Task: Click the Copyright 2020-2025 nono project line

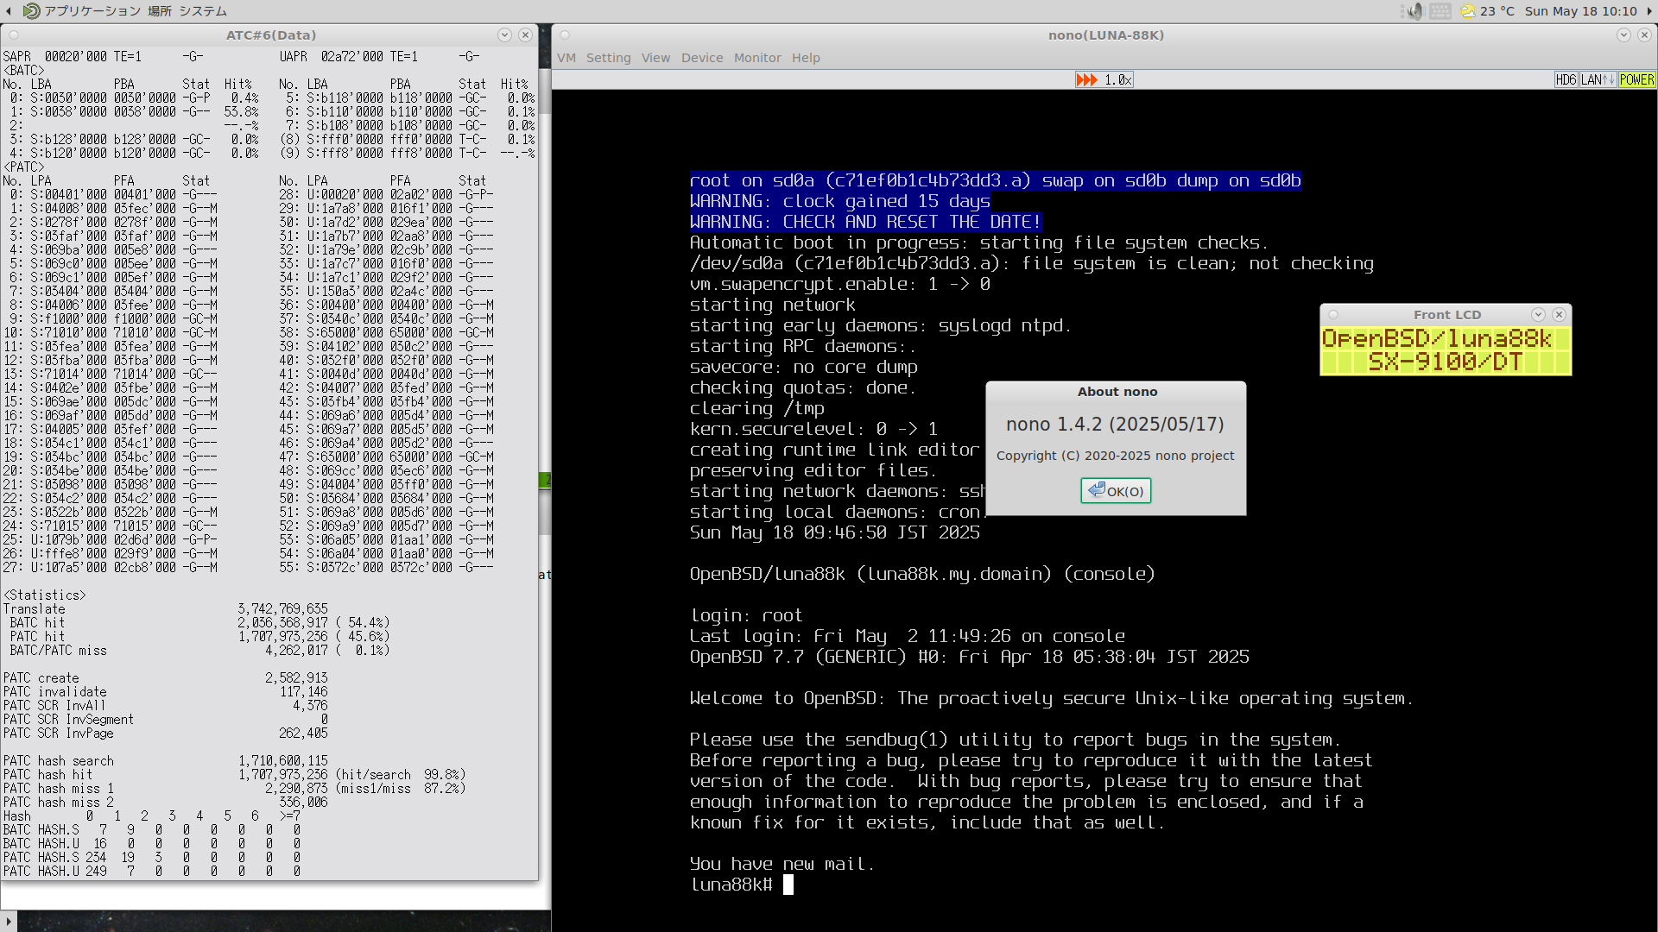Action: click(1115, 456)
